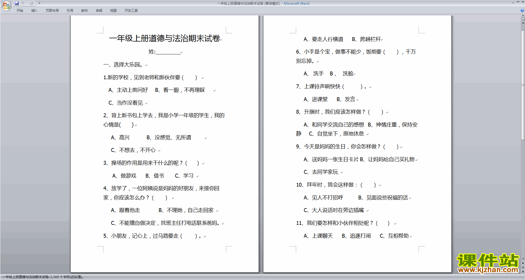
Task: Click the split-window handle above the ruler icon
Action: point(523,16)
